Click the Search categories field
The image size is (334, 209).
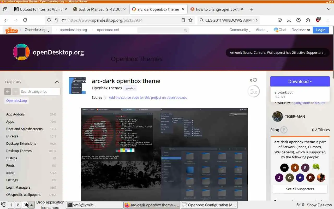coord(40,91)
